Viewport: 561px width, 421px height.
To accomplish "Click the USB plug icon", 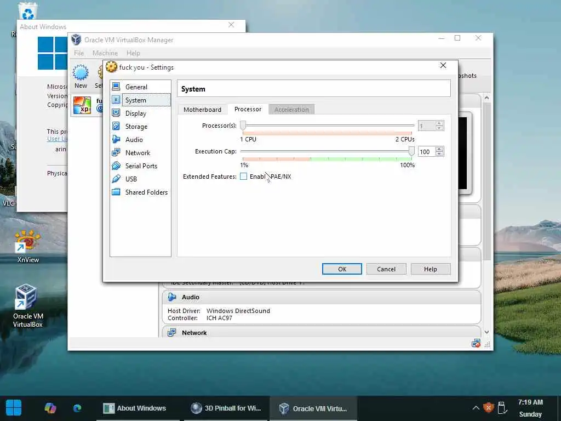I will (x=116, y=179).
